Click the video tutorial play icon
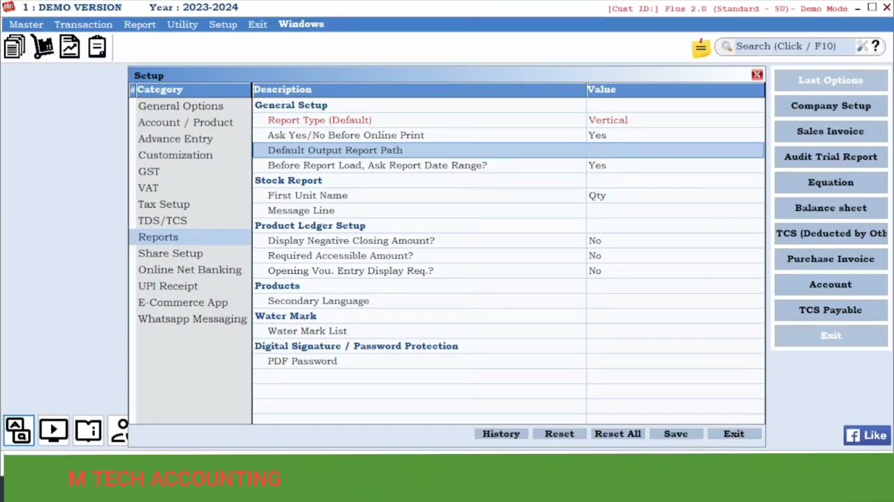 coord(53,430)
